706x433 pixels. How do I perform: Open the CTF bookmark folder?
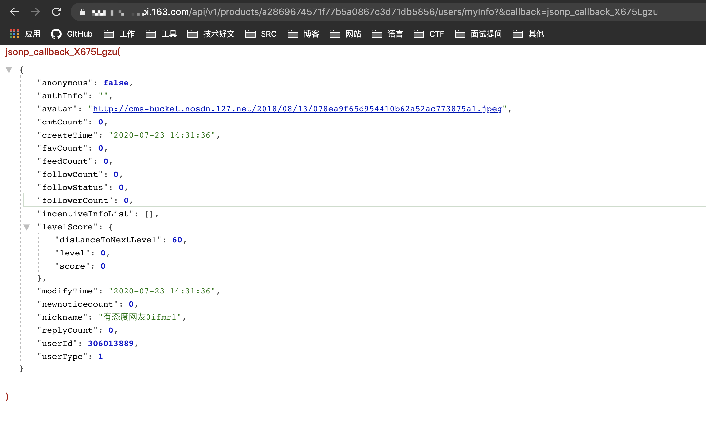coord(429,34)
